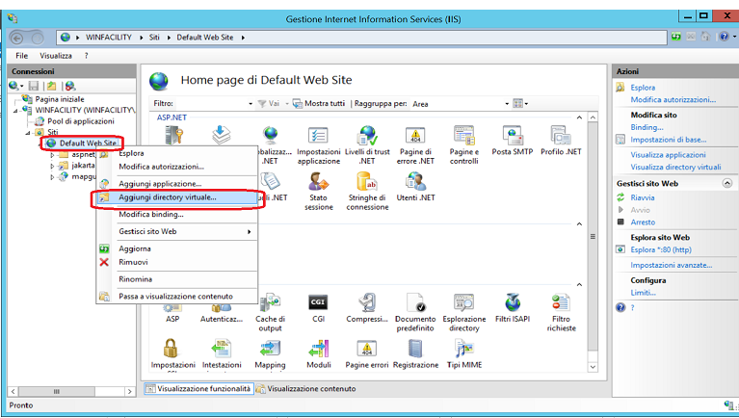
Task: Select Default Web Site in tree
Action: pos(88,144)
